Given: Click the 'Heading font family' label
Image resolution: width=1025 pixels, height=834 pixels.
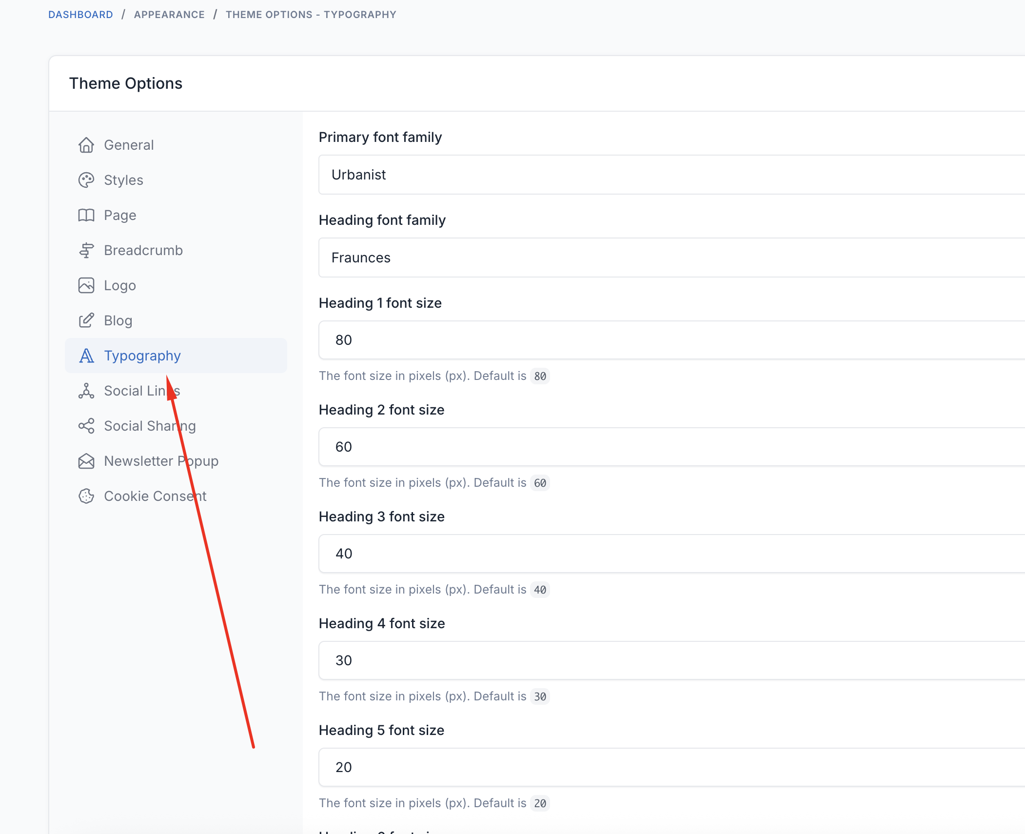Looking at the screenshot, I should 382,220.
